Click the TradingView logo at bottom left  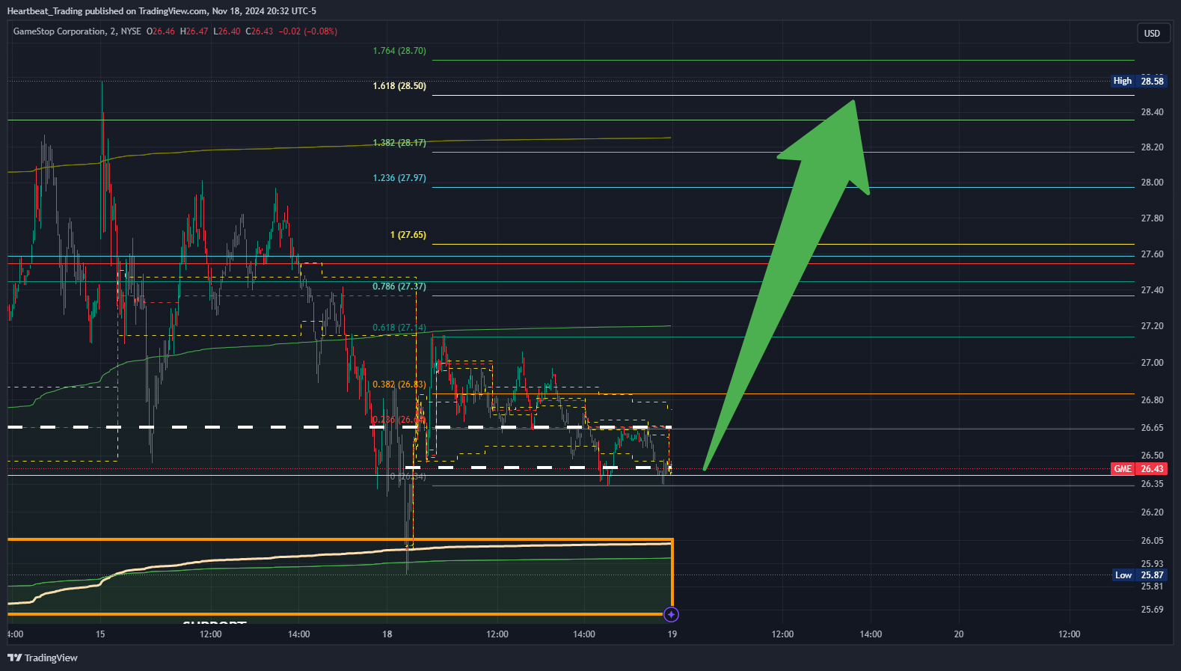click(x=43, y=658)
